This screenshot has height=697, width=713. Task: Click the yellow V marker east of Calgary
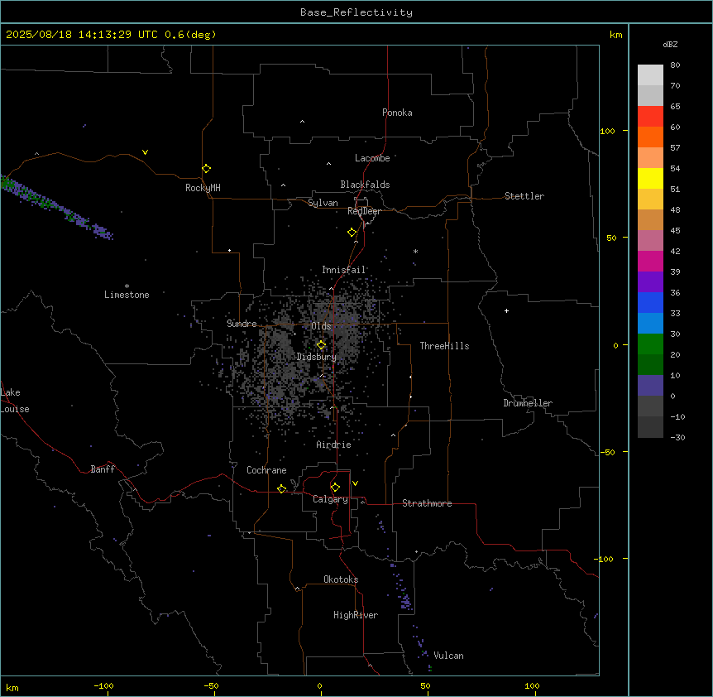pyautogui.click(x=355, y=483)
